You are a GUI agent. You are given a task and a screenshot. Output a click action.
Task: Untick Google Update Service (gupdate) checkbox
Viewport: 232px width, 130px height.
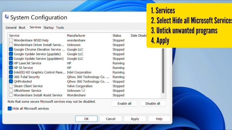click(11, 54)
